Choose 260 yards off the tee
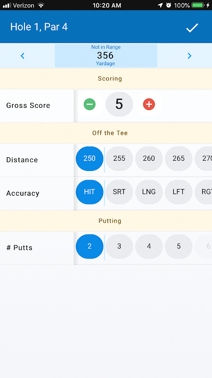The image size is (212, 378). click(149, 159)
